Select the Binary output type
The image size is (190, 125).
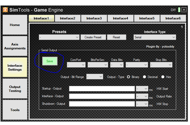(x=129, y=77)
